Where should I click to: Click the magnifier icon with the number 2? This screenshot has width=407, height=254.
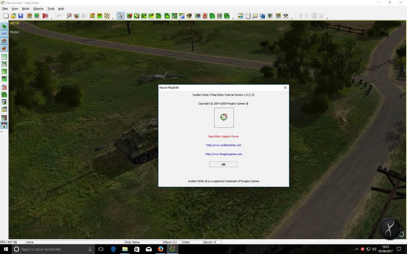pos(69,16)
